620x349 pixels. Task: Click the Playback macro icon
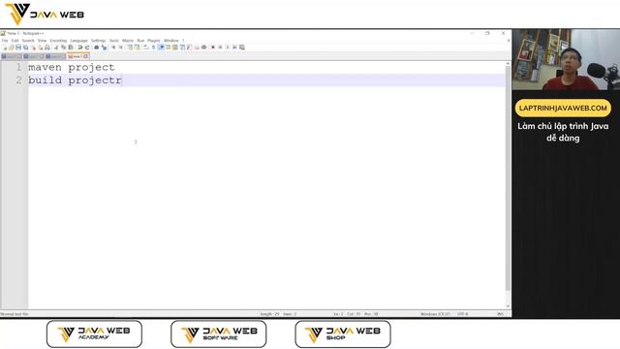(x=228, y=48)
